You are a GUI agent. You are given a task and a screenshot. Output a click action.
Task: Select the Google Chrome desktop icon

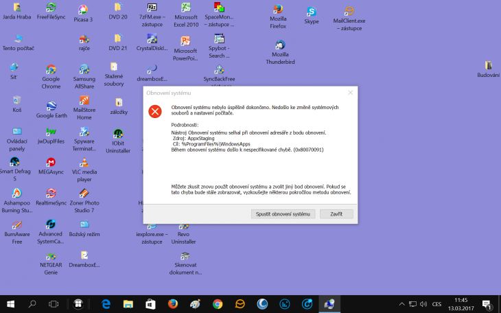51,77
